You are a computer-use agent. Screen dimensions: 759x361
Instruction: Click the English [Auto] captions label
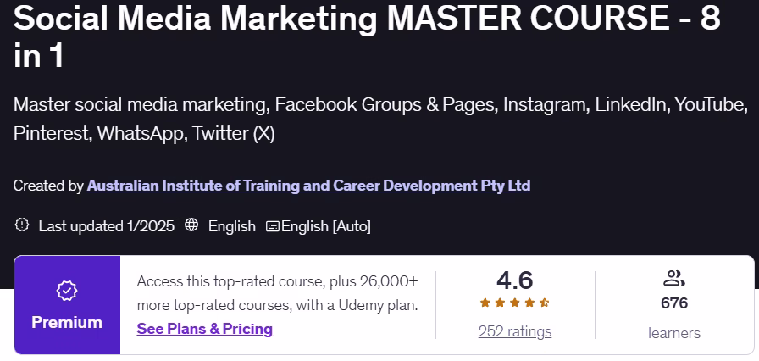[326, 226]
